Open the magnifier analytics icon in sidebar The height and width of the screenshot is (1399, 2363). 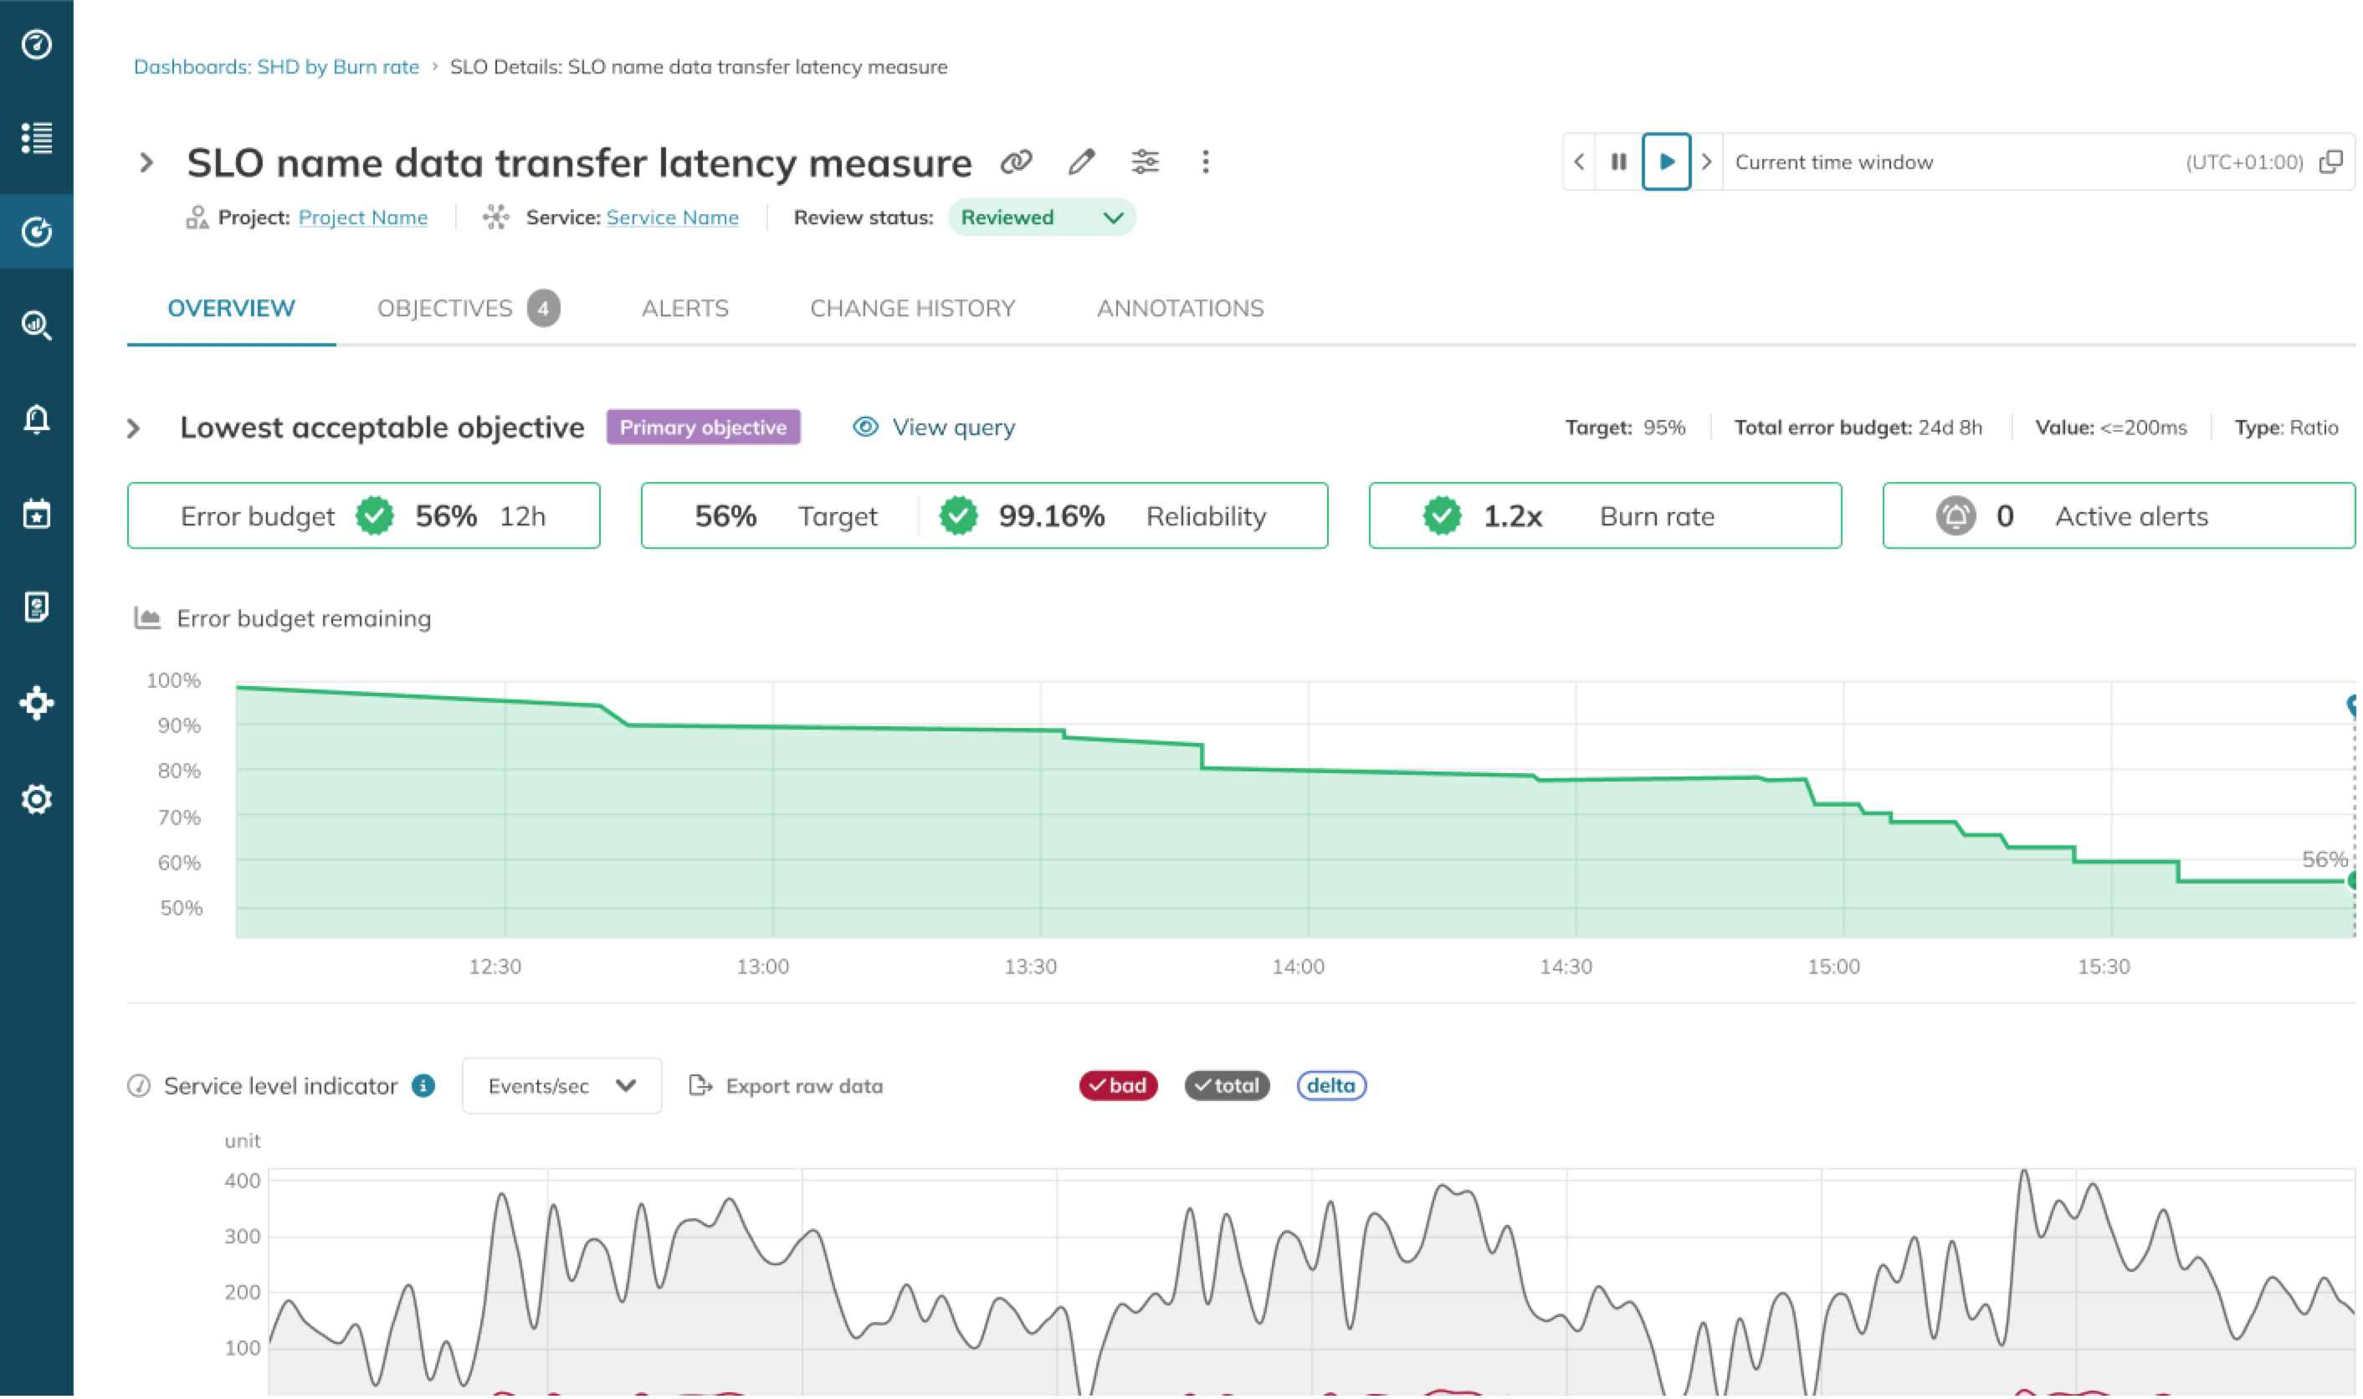(x=37, y=326)
